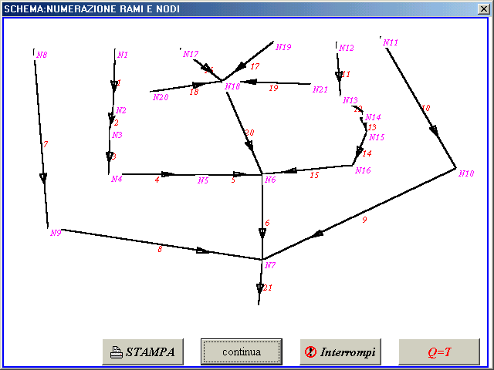Click node label N21 in the diagram
494x370 pixels.
click(x=320, y=90)
